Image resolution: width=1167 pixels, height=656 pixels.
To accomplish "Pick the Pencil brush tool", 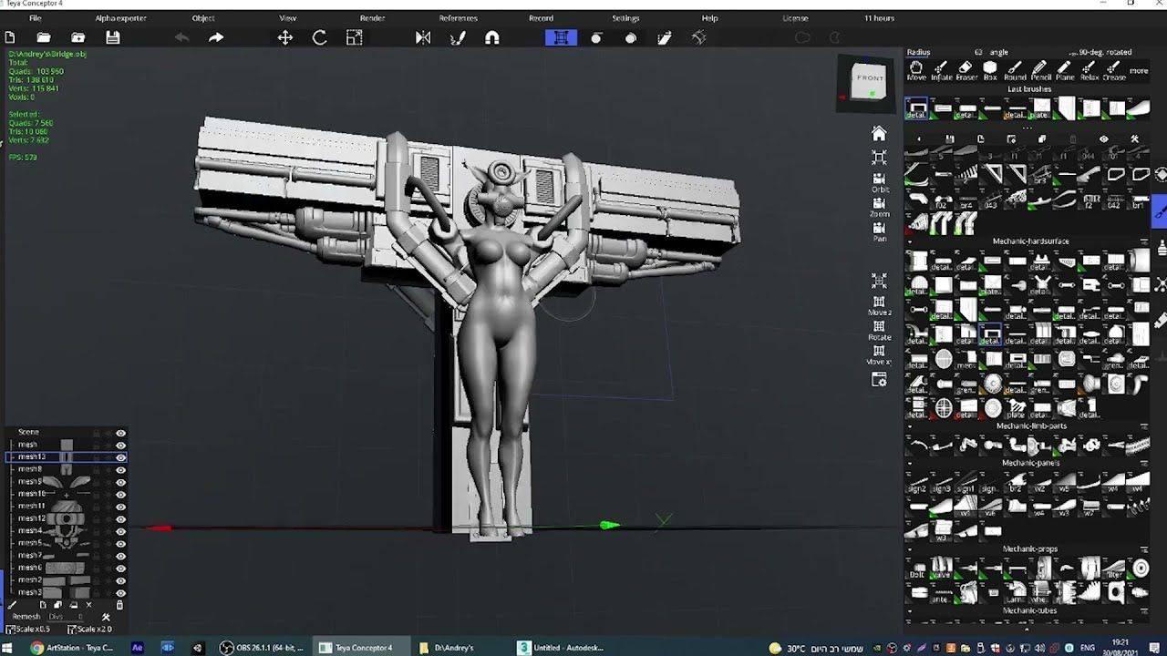I will pyautogui.click(x=1040, y=70).
